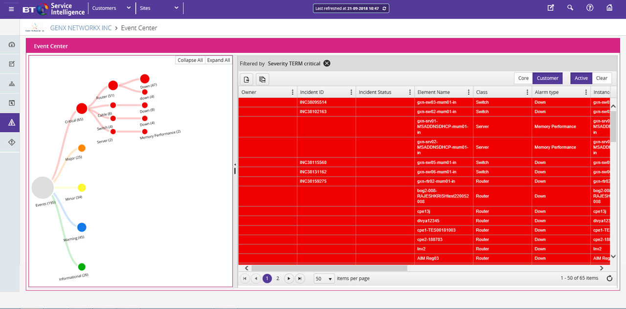Open incident INC38159275
The height and width of the screenshot is (309, 626).
point(313,181)
